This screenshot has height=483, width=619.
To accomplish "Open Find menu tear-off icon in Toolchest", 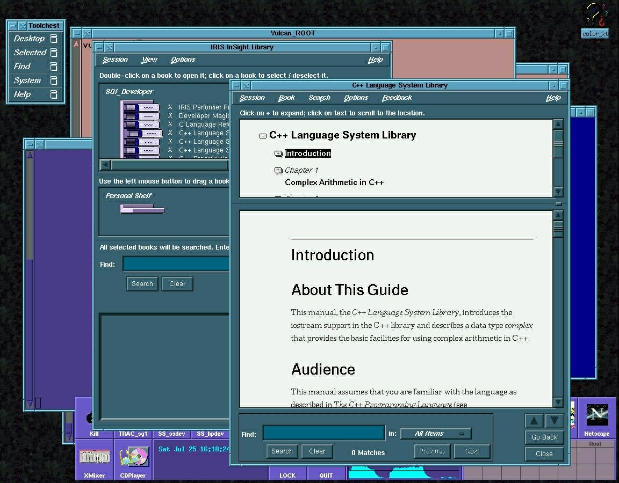I will point(54,67).
